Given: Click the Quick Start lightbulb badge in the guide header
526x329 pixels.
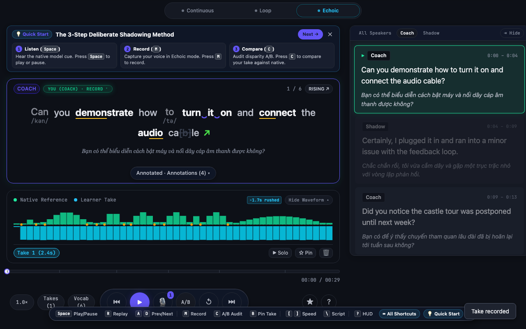Looking at the screenshot, I should pyautogui.click(x=32, y=35).
